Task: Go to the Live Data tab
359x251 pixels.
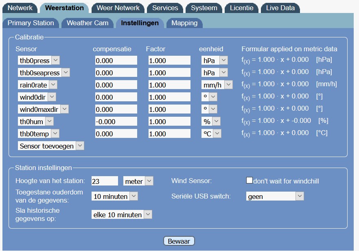Action: 280,8
